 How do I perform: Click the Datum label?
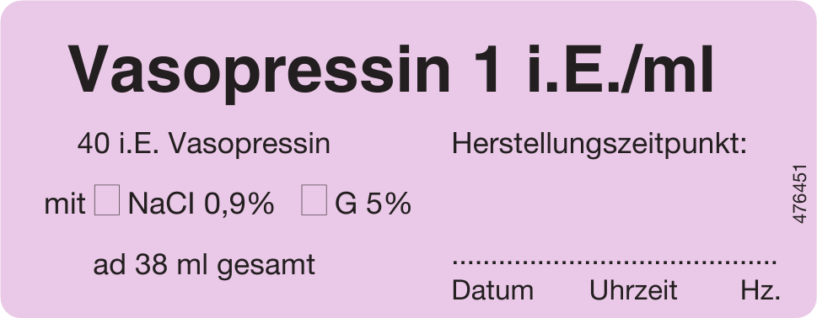click(x=492, y=291)
